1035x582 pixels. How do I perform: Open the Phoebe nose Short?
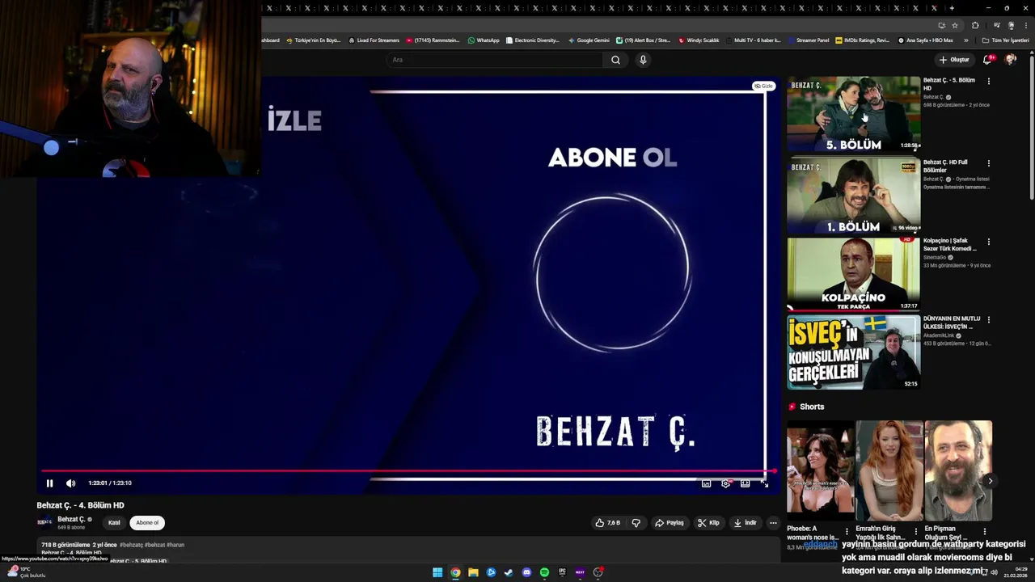(820, 470)
